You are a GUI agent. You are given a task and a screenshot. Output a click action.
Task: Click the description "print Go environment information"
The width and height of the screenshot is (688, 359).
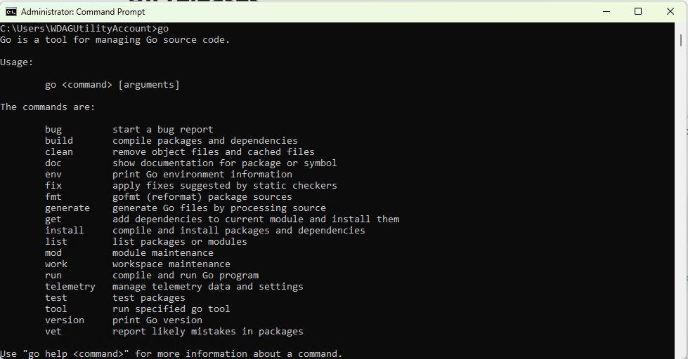[202, 175]
